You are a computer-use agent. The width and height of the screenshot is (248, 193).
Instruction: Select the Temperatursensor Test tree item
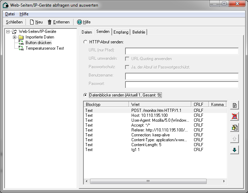pyautogui.click(x=45, y=48)
